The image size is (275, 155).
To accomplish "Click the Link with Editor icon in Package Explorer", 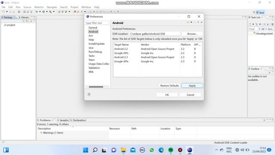I will [x=27, y=21].
